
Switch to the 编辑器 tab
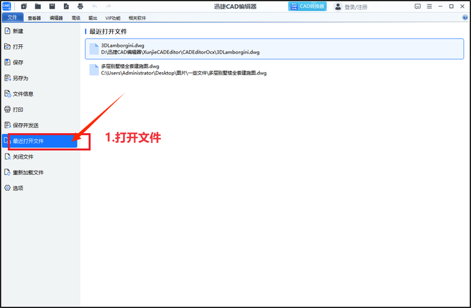click(56, 18)
